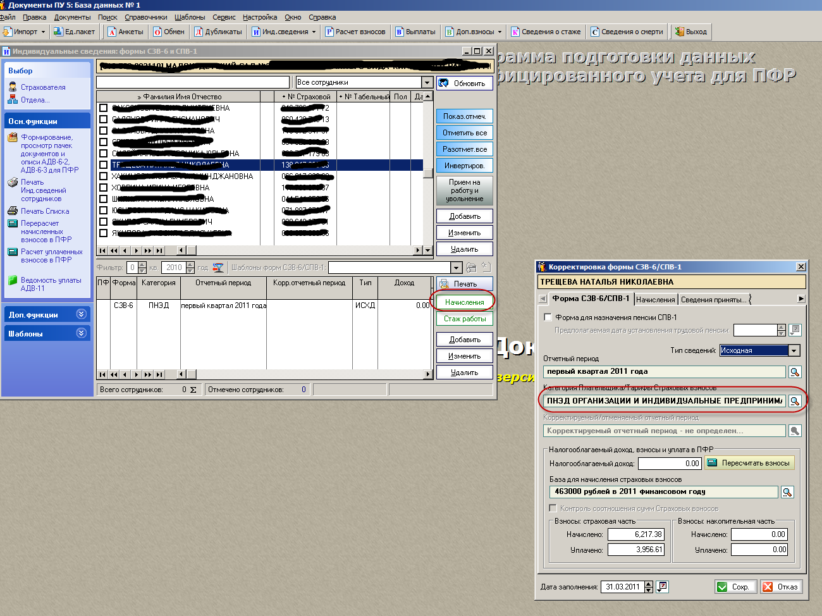
Task: Click lookup icon for 463000 рублей base
Action: click(x=787, y=492)
